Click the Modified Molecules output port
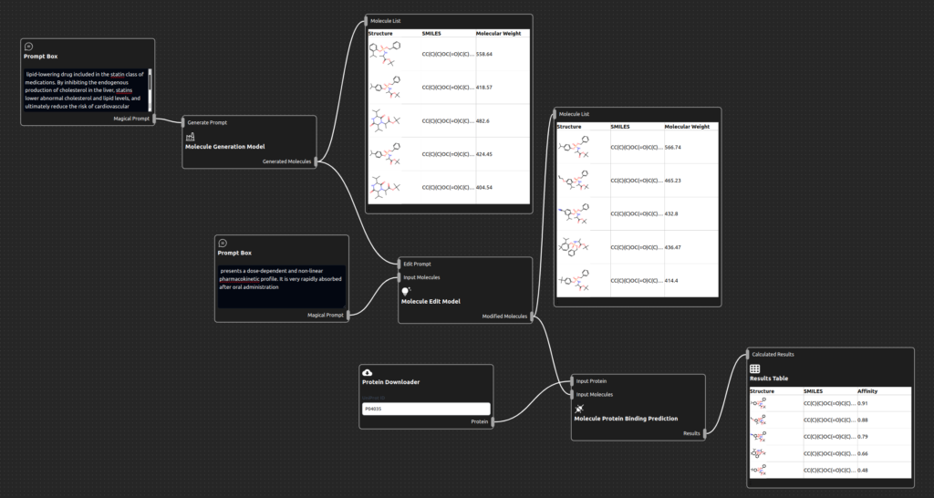Viewport: 934px width, 498px height. 532,316
